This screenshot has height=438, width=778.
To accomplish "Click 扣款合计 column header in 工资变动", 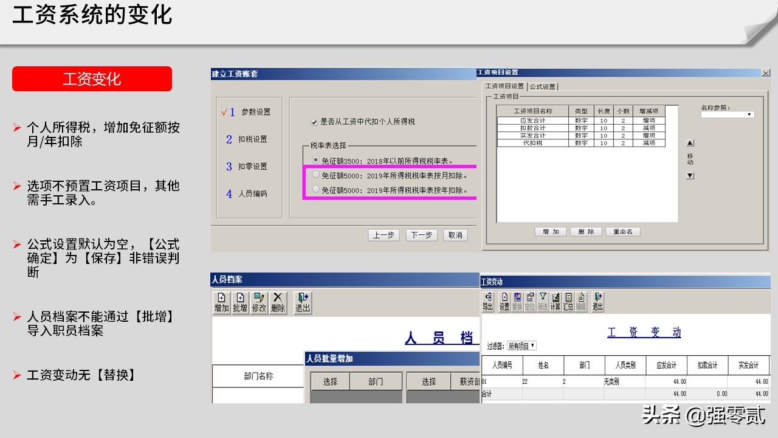I will point(707,365).
